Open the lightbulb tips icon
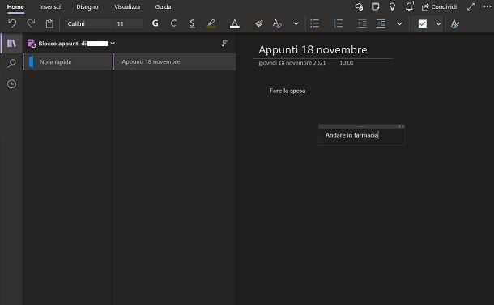 pos(392,6)
